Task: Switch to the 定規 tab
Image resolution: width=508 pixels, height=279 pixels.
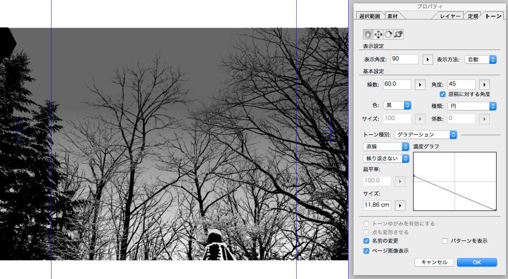Action: tap(473, 16)
